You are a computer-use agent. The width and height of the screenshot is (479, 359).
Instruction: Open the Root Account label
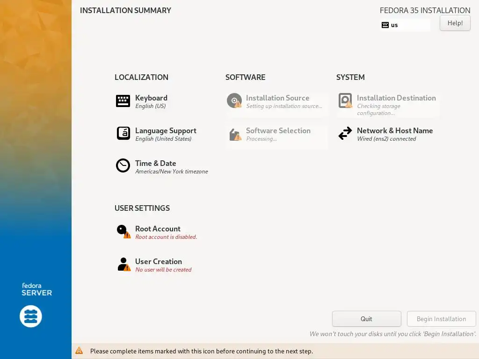158,229
